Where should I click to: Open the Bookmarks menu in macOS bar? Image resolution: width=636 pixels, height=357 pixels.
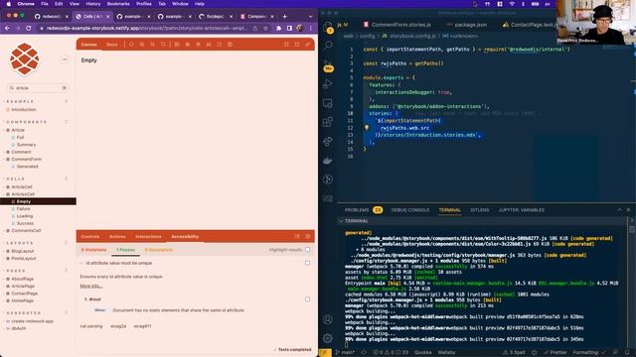click(x=118, y=4)
